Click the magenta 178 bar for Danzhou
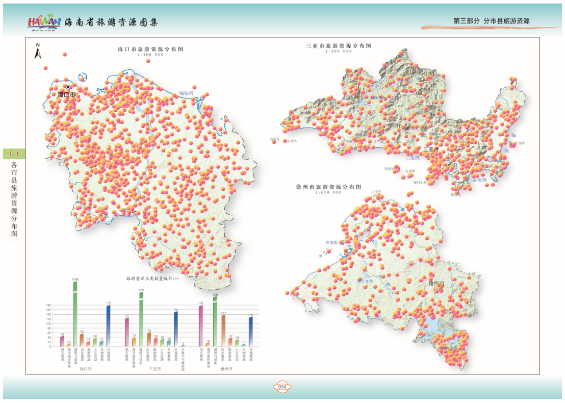 pos(200,325)
